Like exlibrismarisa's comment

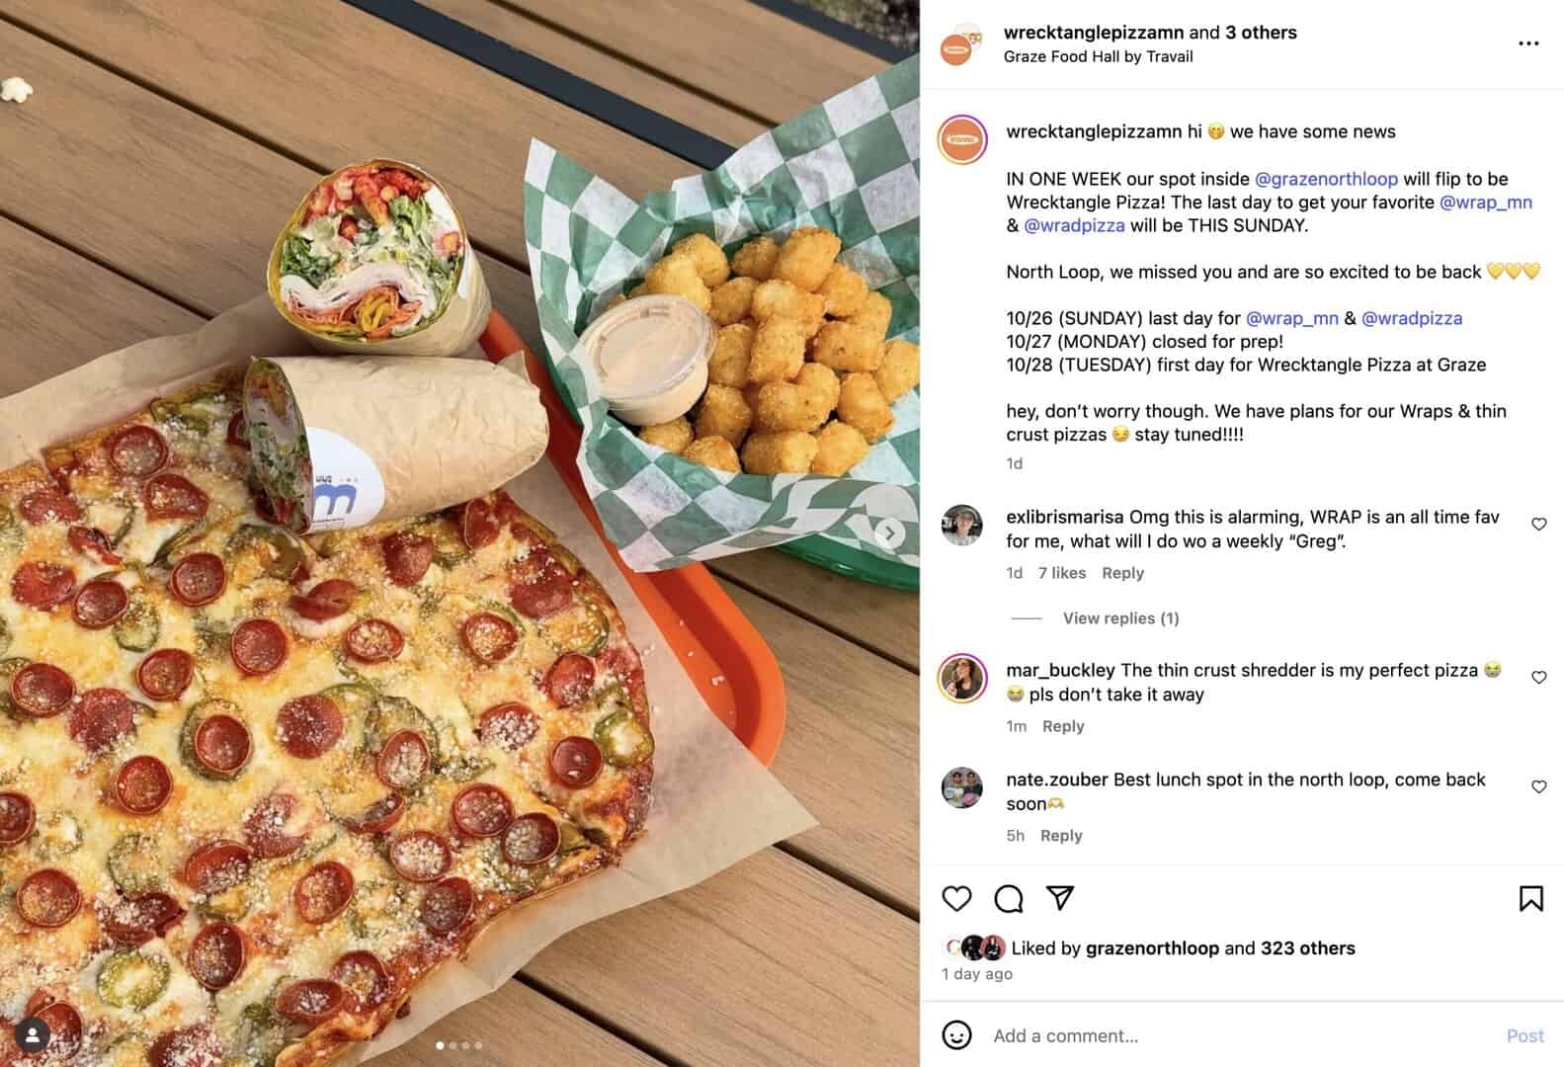[x=1538, y=525]
